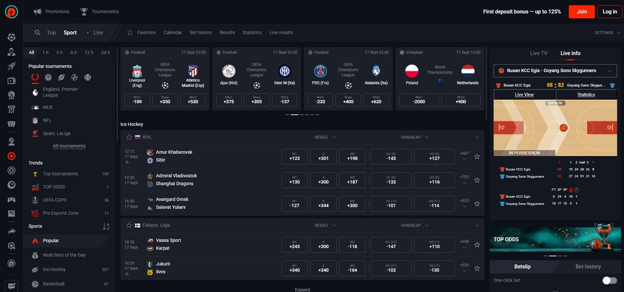The height and width of the screenshot is (292, 624).
Task: Favorite the Jukurit vs Ilves match
Action: [x=477, y=268]
